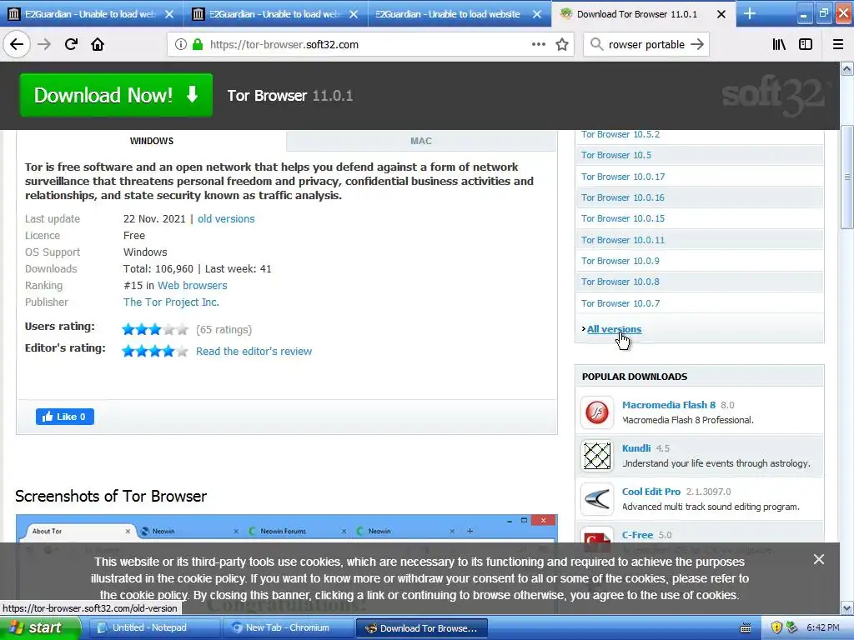Open Tor Browser 10.0.7 version
This screenshot has width=854, height=640.
tap(620, 303)
